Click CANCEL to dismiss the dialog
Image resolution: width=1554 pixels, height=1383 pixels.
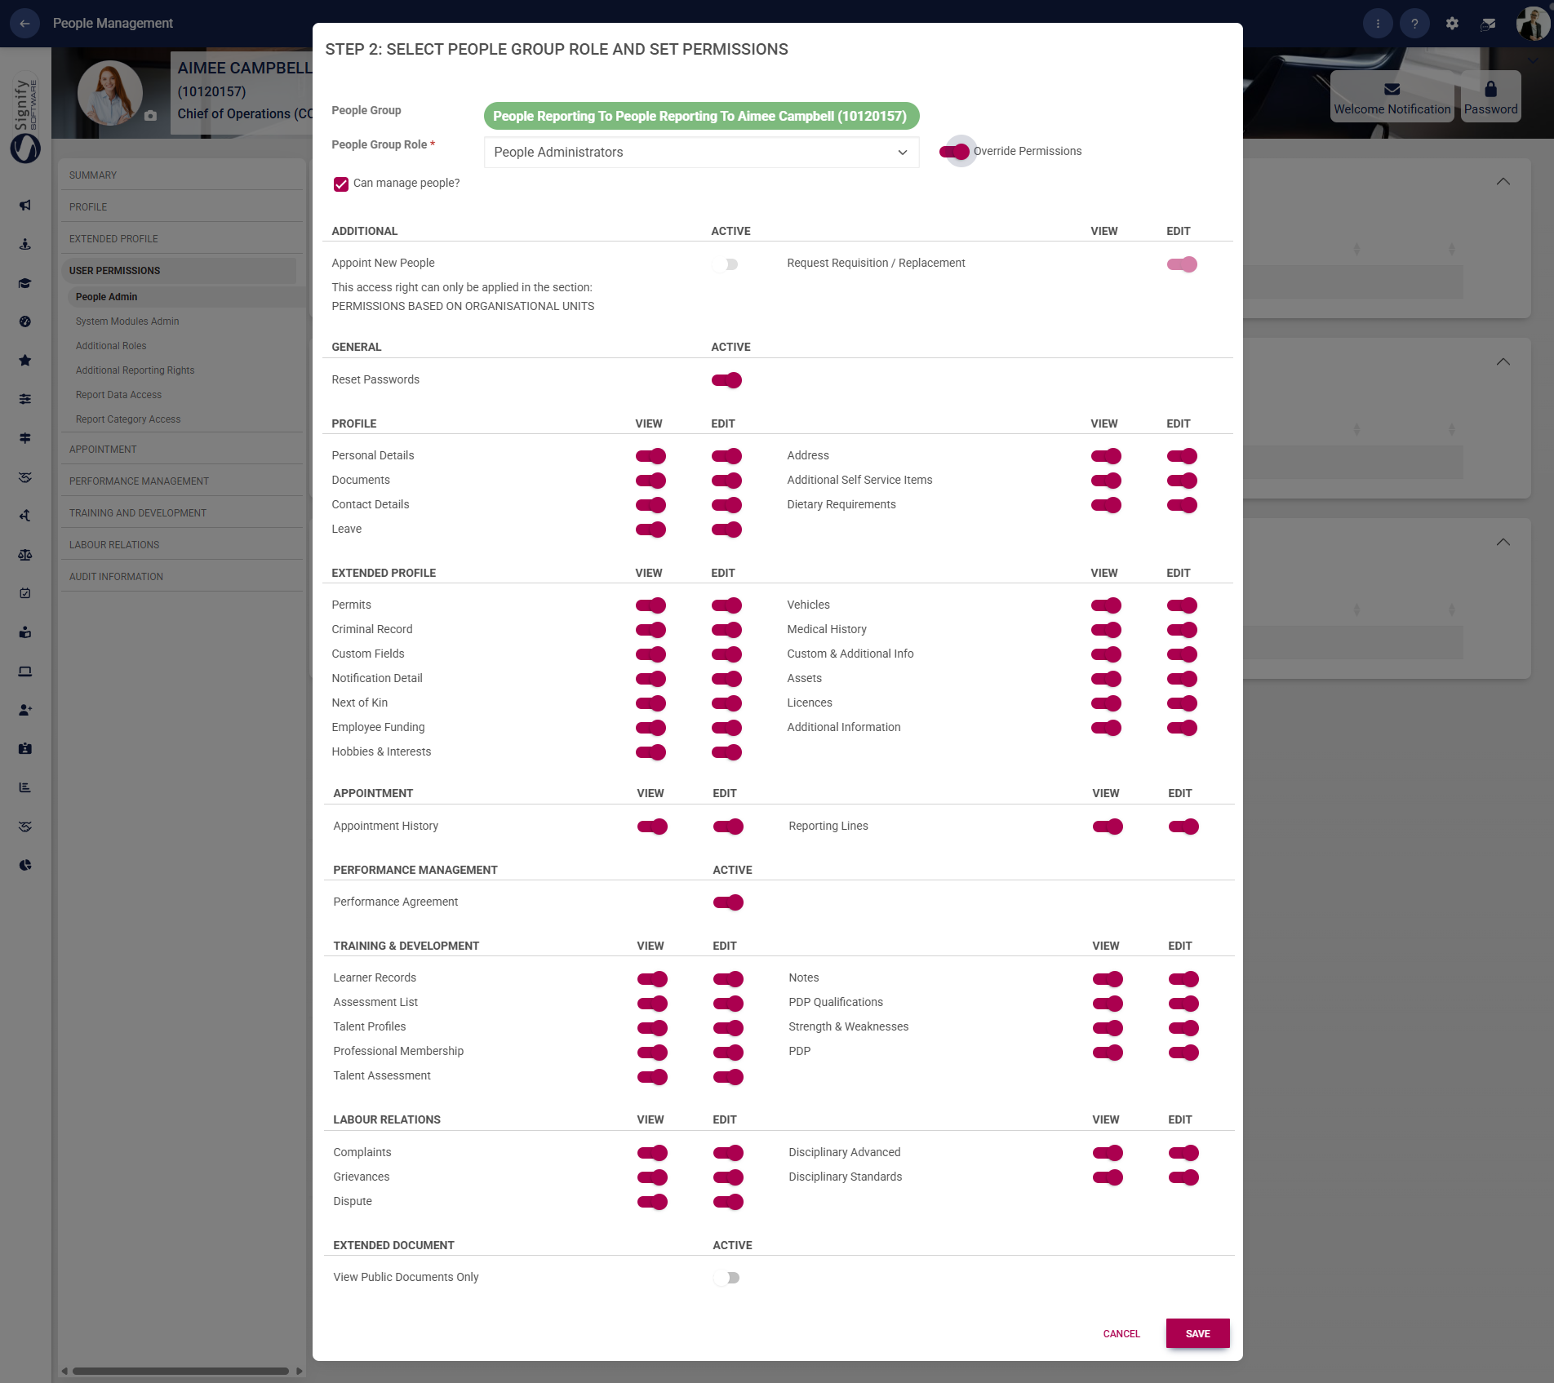1121,1333
